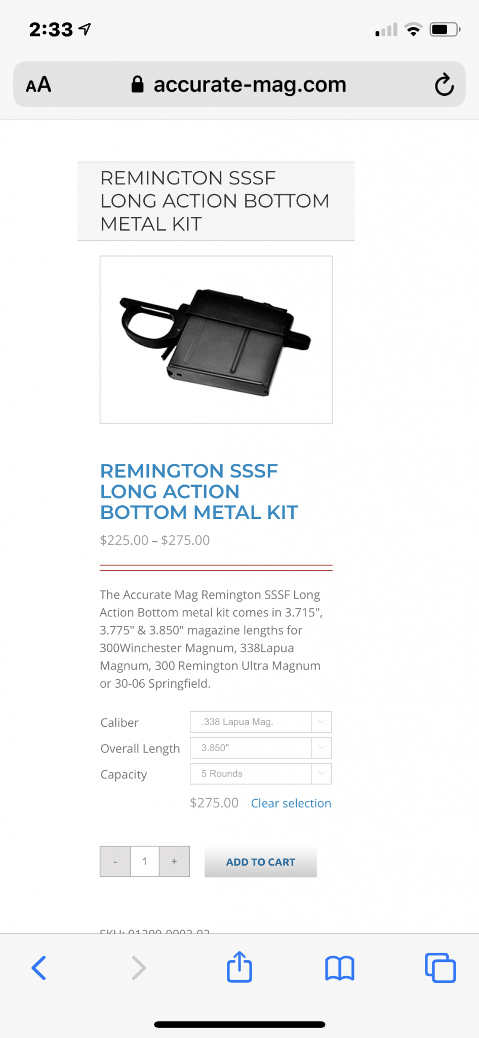
Task: Open the tabs overview icon
Action: click(x=440, y=968)
